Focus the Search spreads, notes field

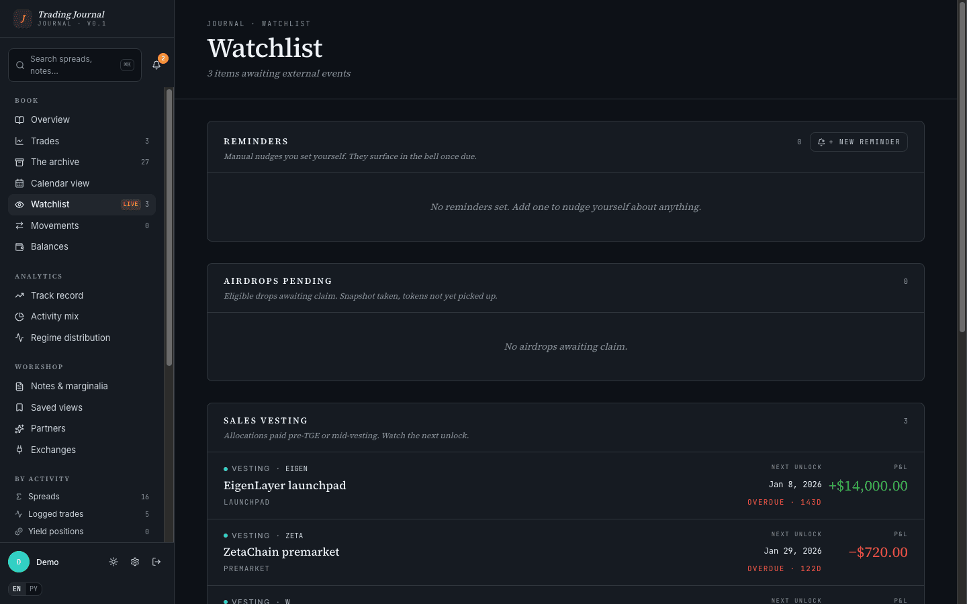click(x=75, y=65)
